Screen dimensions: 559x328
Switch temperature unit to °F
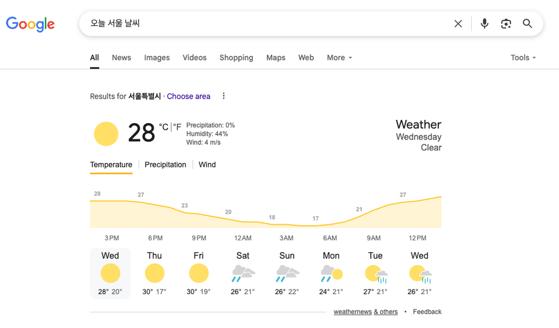coord(177,127)
